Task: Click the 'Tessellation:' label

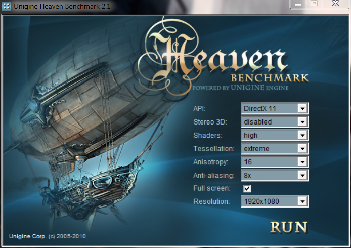Action: point(214,148)
